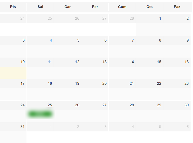Viewport: 193px width, 143px height.
Task: Open the green event on the 25th
Action: tap(40, 114)
